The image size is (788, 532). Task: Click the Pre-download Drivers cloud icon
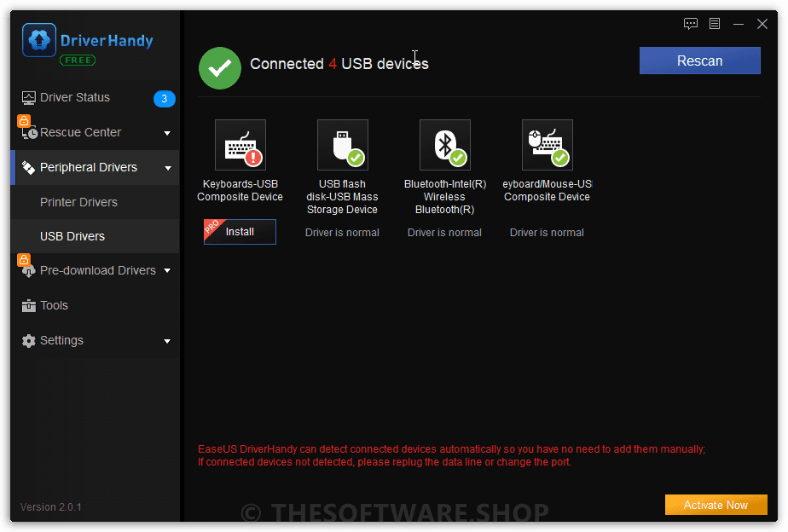point(29,271)
